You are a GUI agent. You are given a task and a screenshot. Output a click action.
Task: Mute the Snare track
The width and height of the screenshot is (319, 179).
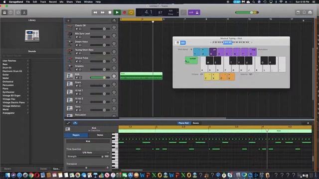(x=77, y=86)
